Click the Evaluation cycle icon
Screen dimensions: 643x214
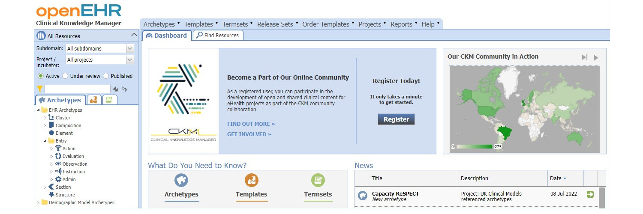(58, 156)
